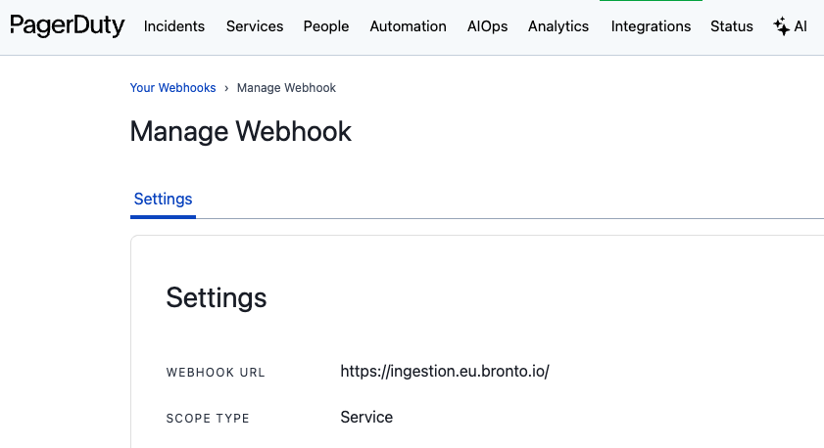
Task: Switch to the Settings tab
Action: pyautogui.click(x=163, y=200)
